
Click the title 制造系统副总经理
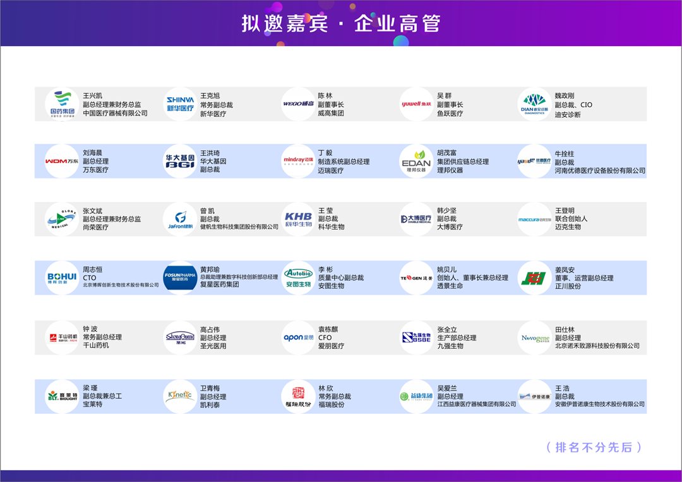tap(344, 162)
